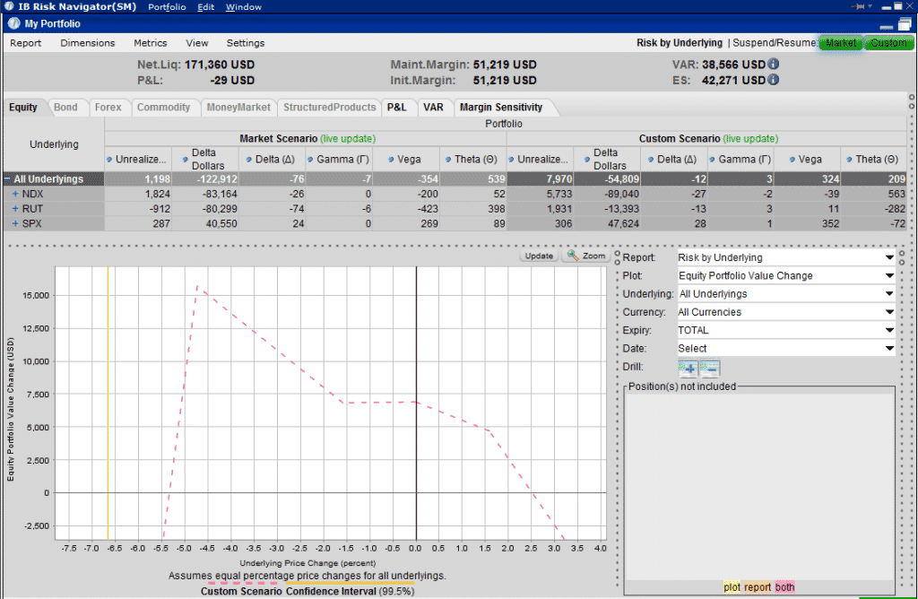The height and width of the screenshot is (599, 918).
Task: Click the yellow confidence interval legend line
Action: click(350, 583)
